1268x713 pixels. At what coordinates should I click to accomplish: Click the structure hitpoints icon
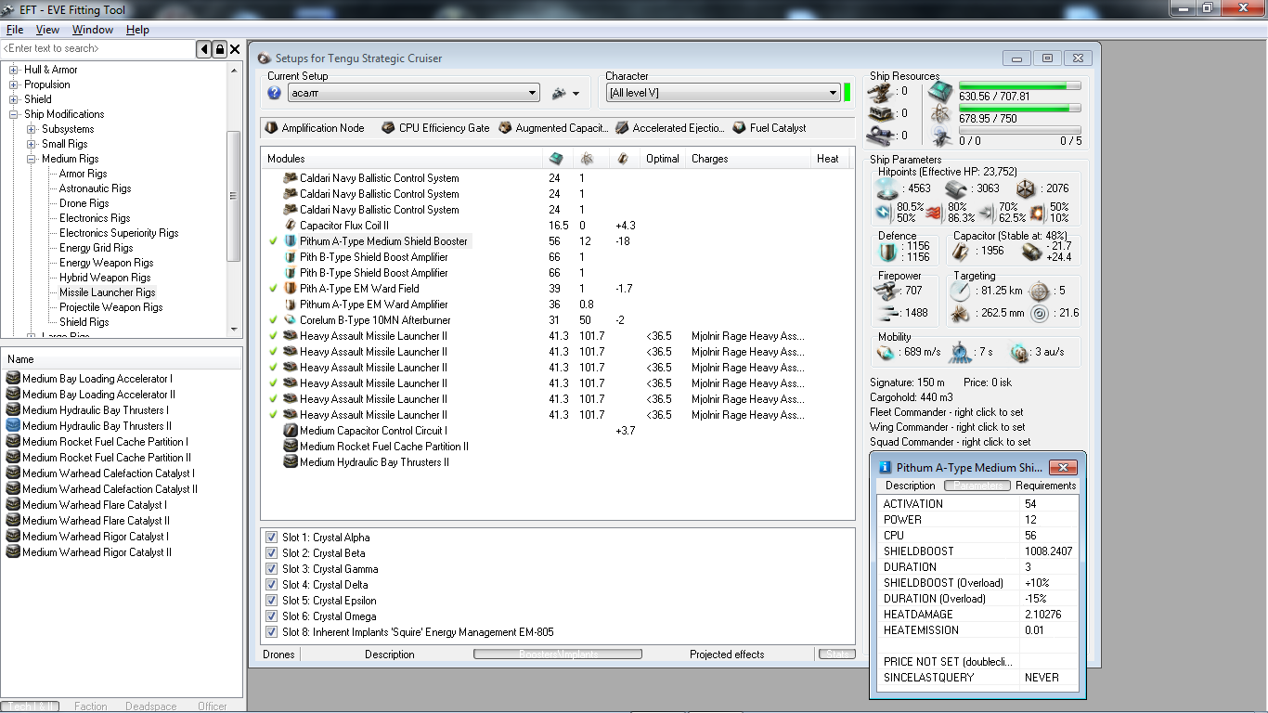1025,188
